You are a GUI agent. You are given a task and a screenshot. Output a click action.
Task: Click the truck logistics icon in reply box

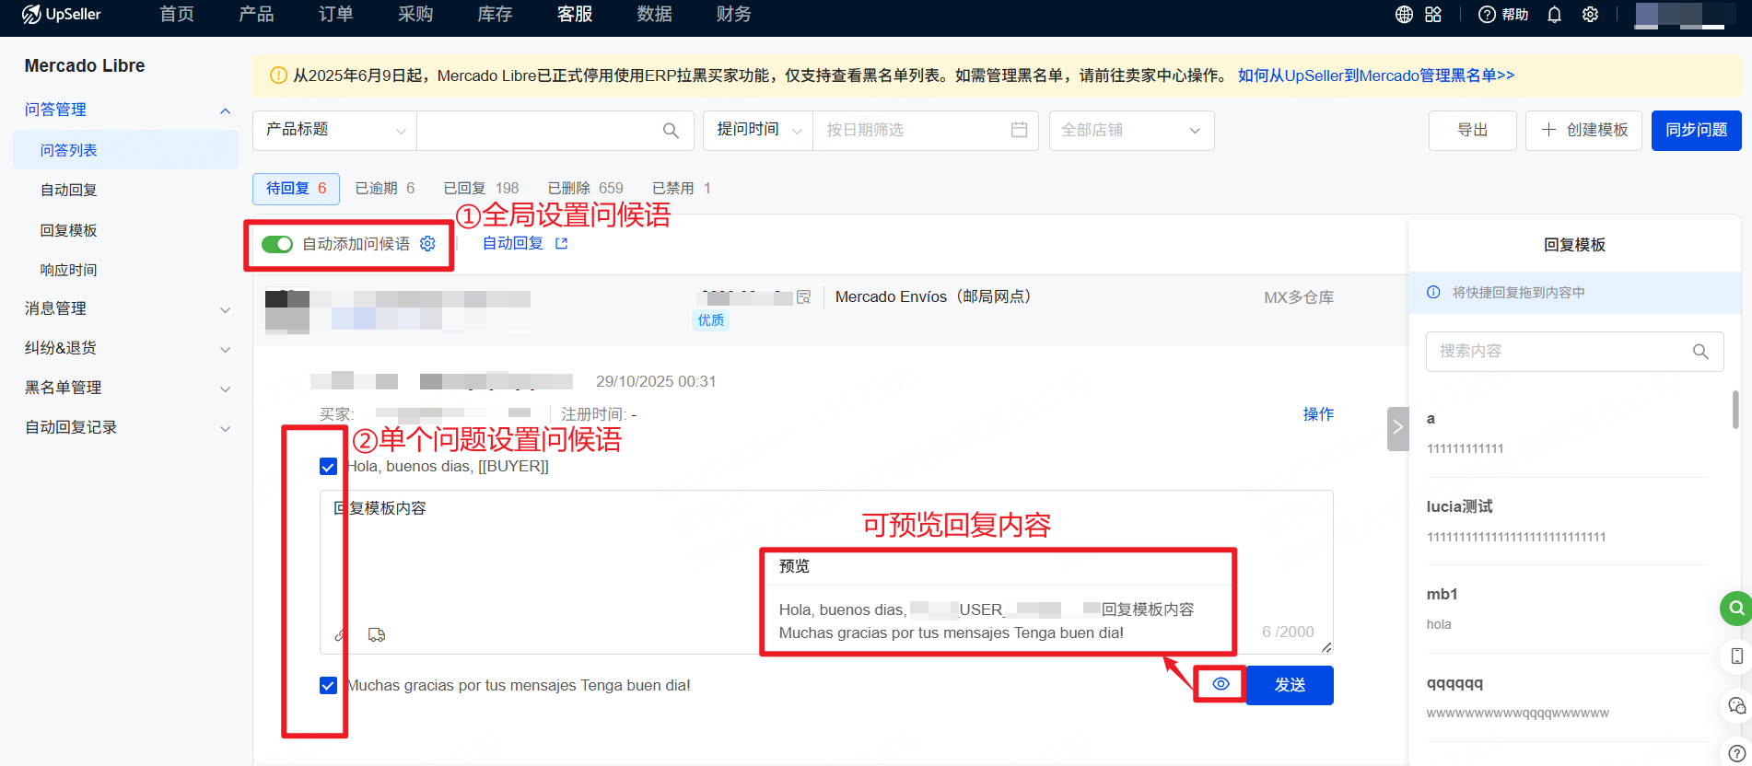click(377, 634)
